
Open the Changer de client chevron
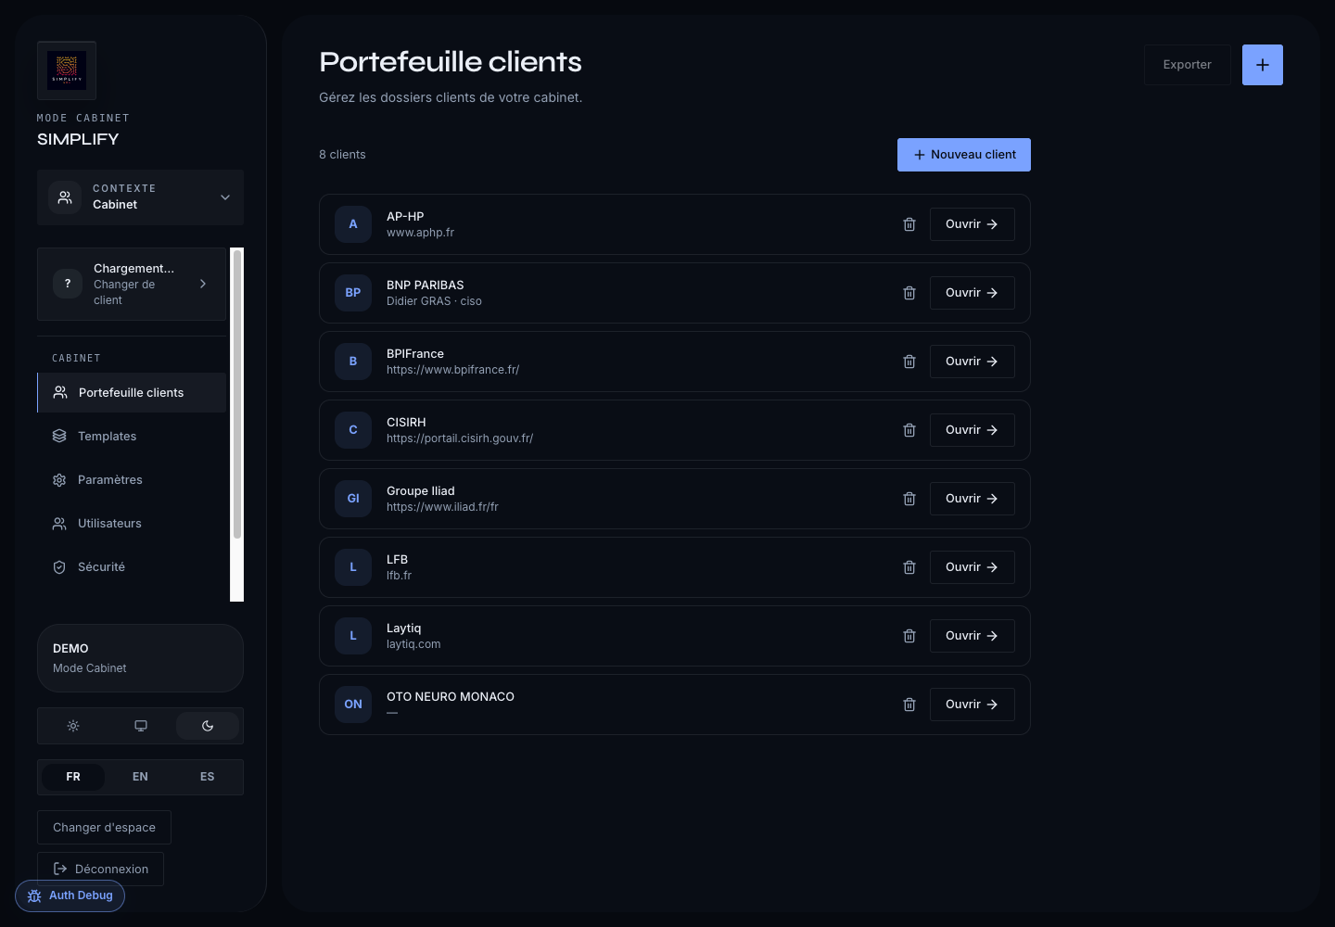point(203,284)
